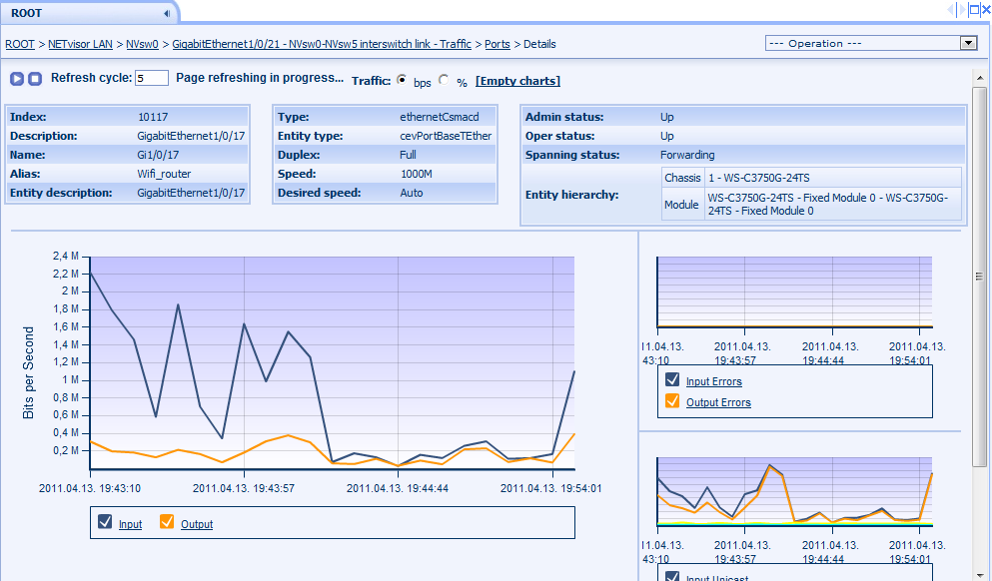
Task: Open the Ports breadcrumb link
Action: tap(496, 44)
